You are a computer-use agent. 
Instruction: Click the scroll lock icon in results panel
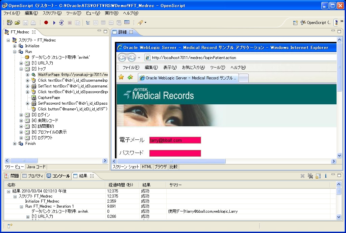click(x=318, y=176)
